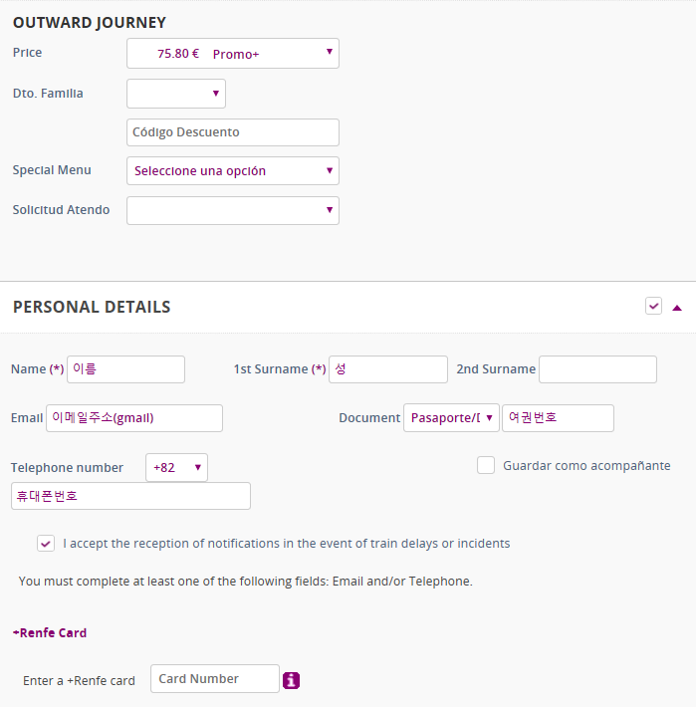Expand the Special Menu dropdown
This screenshot has height=707, width=696.
(233, 171)
